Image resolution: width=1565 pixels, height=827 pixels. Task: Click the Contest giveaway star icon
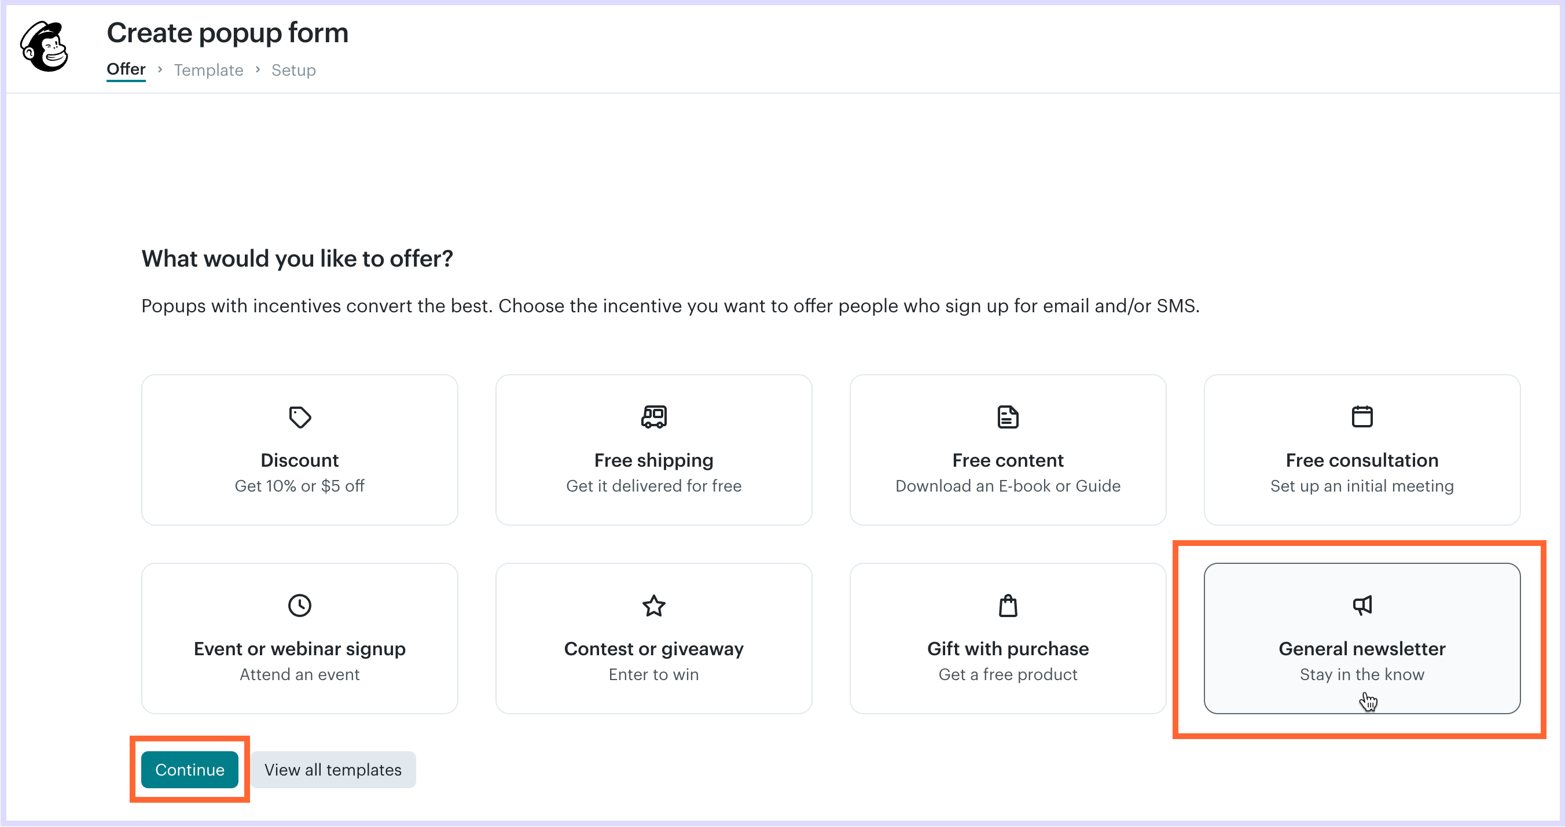pyautogui.click(x=653, y=606)
